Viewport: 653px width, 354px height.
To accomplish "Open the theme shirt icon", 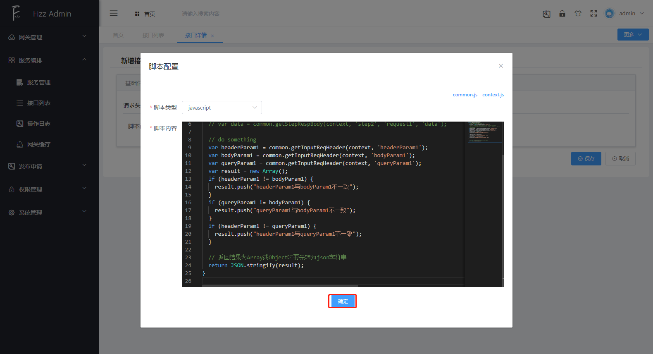I will click(x=578, y=14).
